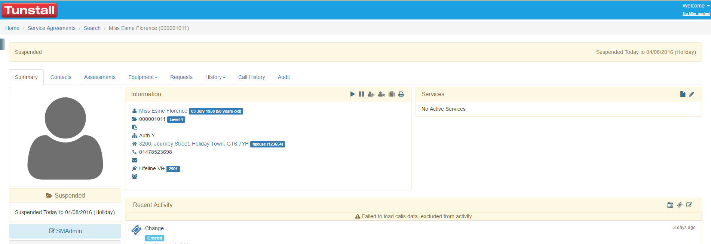This screenshot has height=244, width=711.
Task: Click the play icon in Information panel
Action: click(x=352, y=94)
